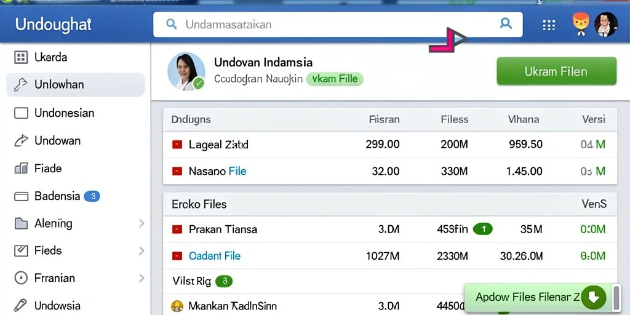Open the Oadant File link

(215, 256)
